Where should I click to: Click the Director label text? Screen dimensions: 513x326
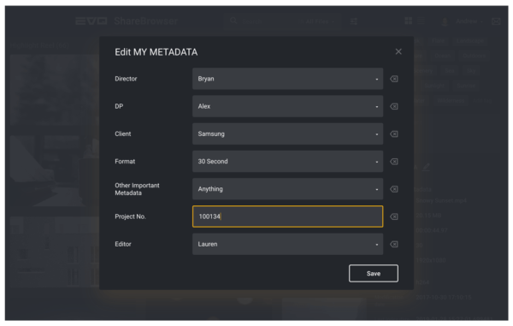coord(126,79)
